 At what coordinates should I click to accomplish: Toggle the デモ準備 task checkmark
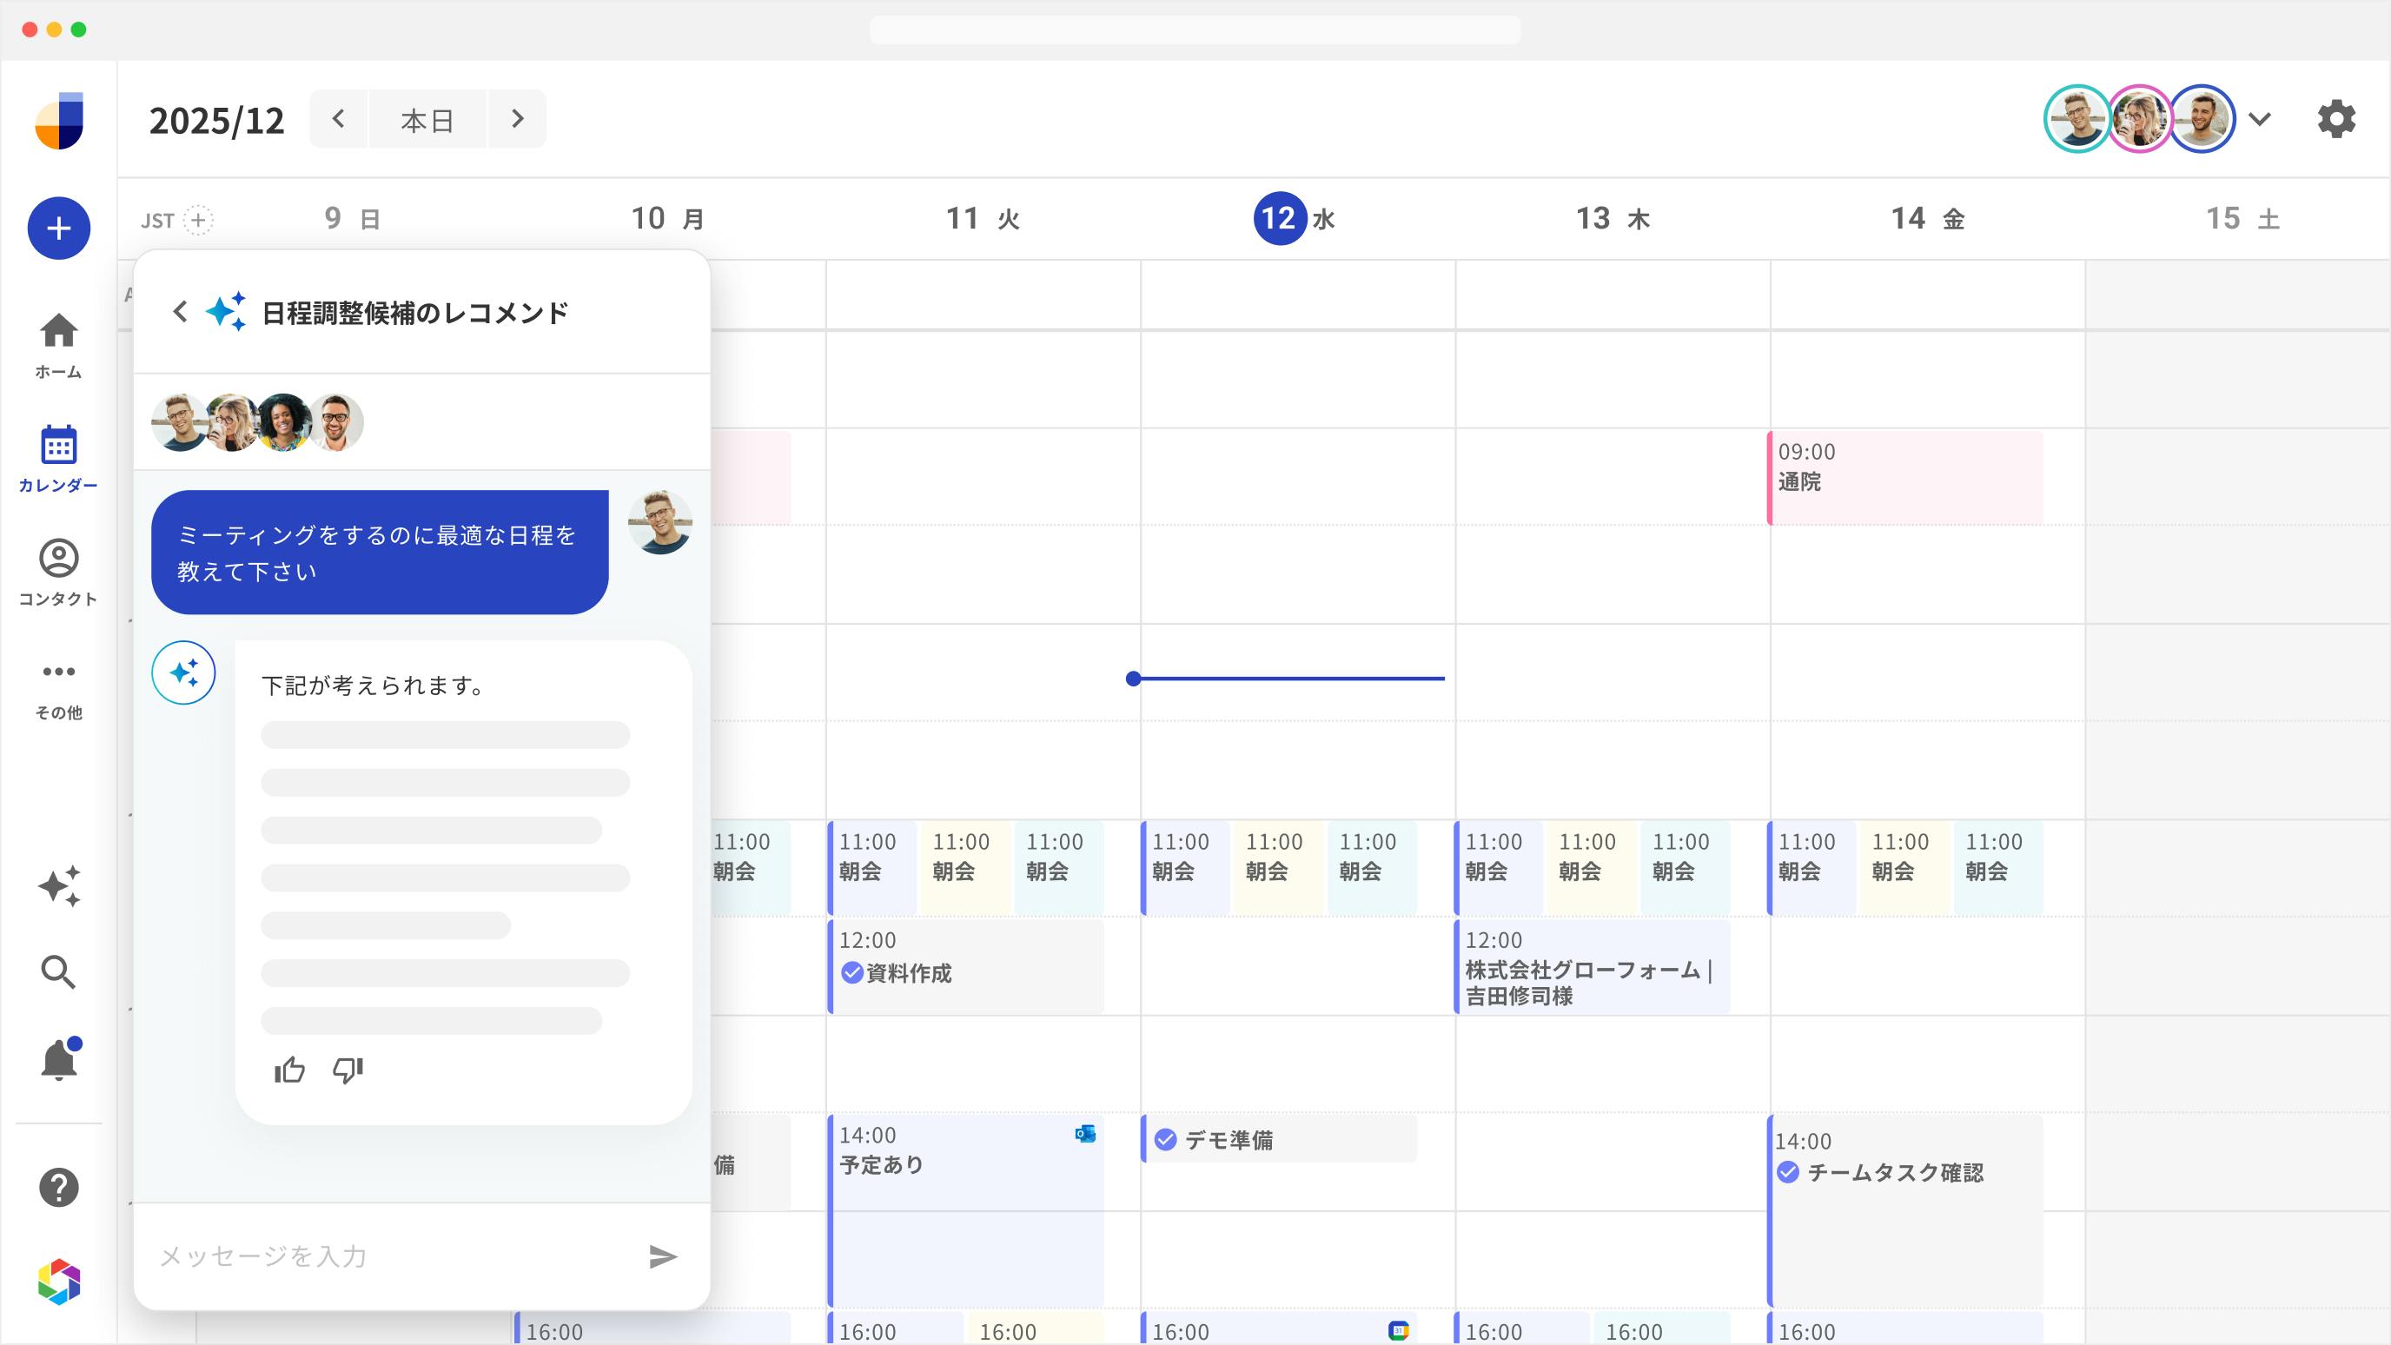coord(1166,1140)
